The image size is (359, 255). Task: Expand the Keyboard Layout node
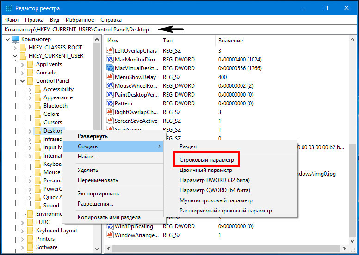22,231
